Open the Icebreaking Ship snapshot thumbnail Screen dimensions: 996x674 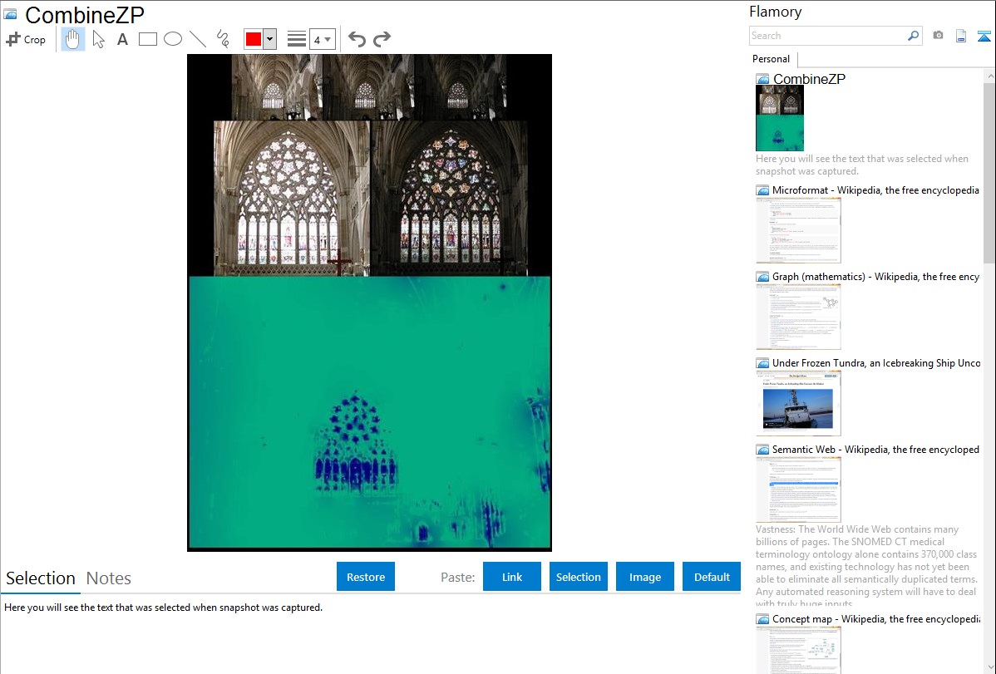tap(798, 403)
